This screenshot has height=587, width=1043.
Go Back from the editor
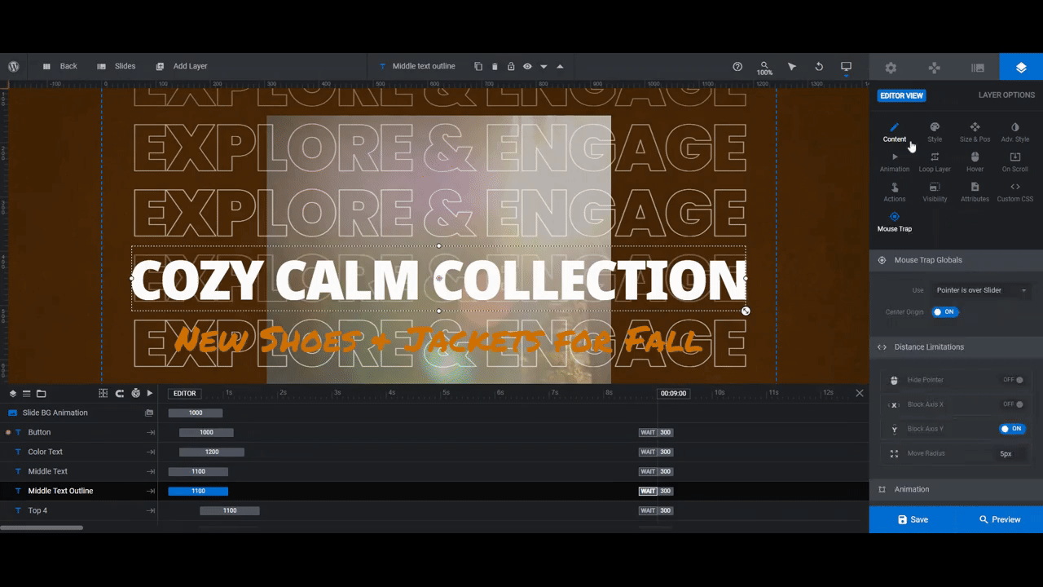(x=59, y=67)
